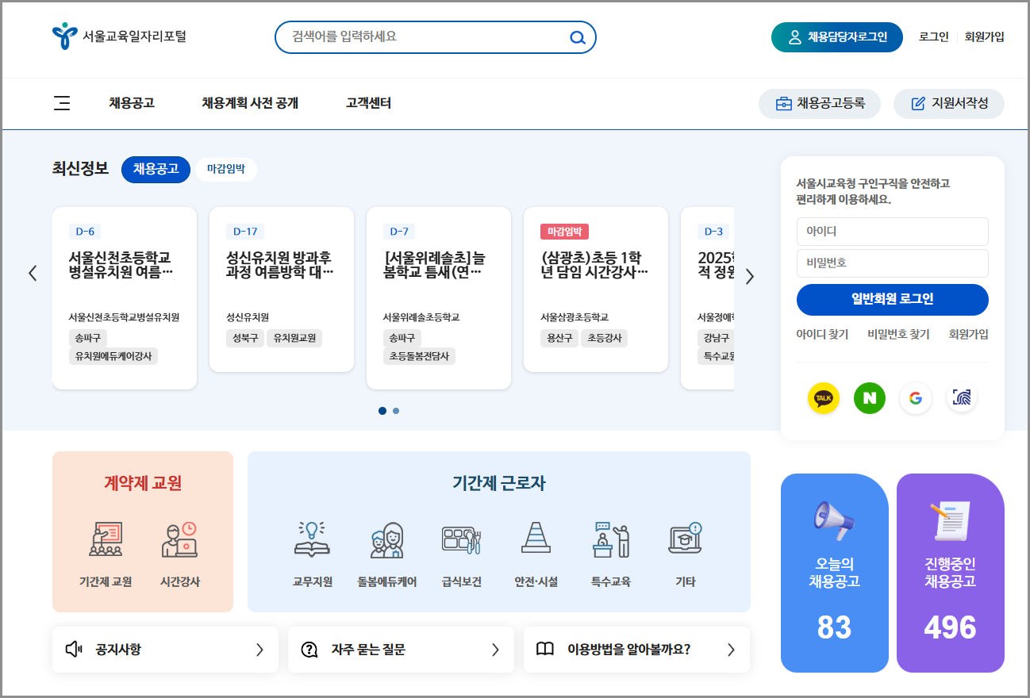Open the 고객센터 menu item
This screenshot has height=698, width=1030.
(367, 103)
